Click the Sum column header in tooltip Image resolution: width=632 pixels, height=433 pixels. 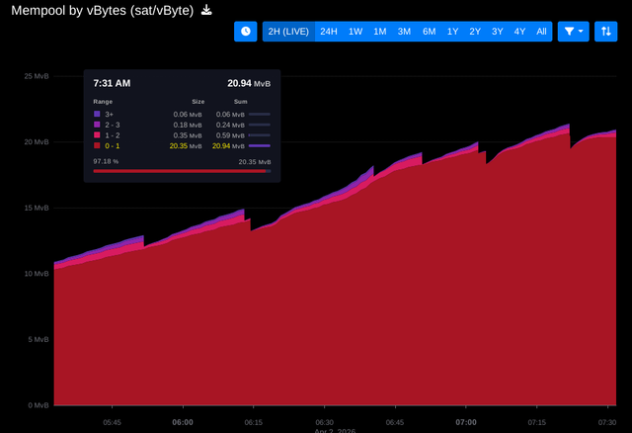tap(240, 102)
